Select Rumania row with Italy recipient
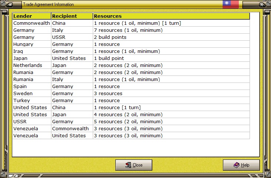 [131, 80]
